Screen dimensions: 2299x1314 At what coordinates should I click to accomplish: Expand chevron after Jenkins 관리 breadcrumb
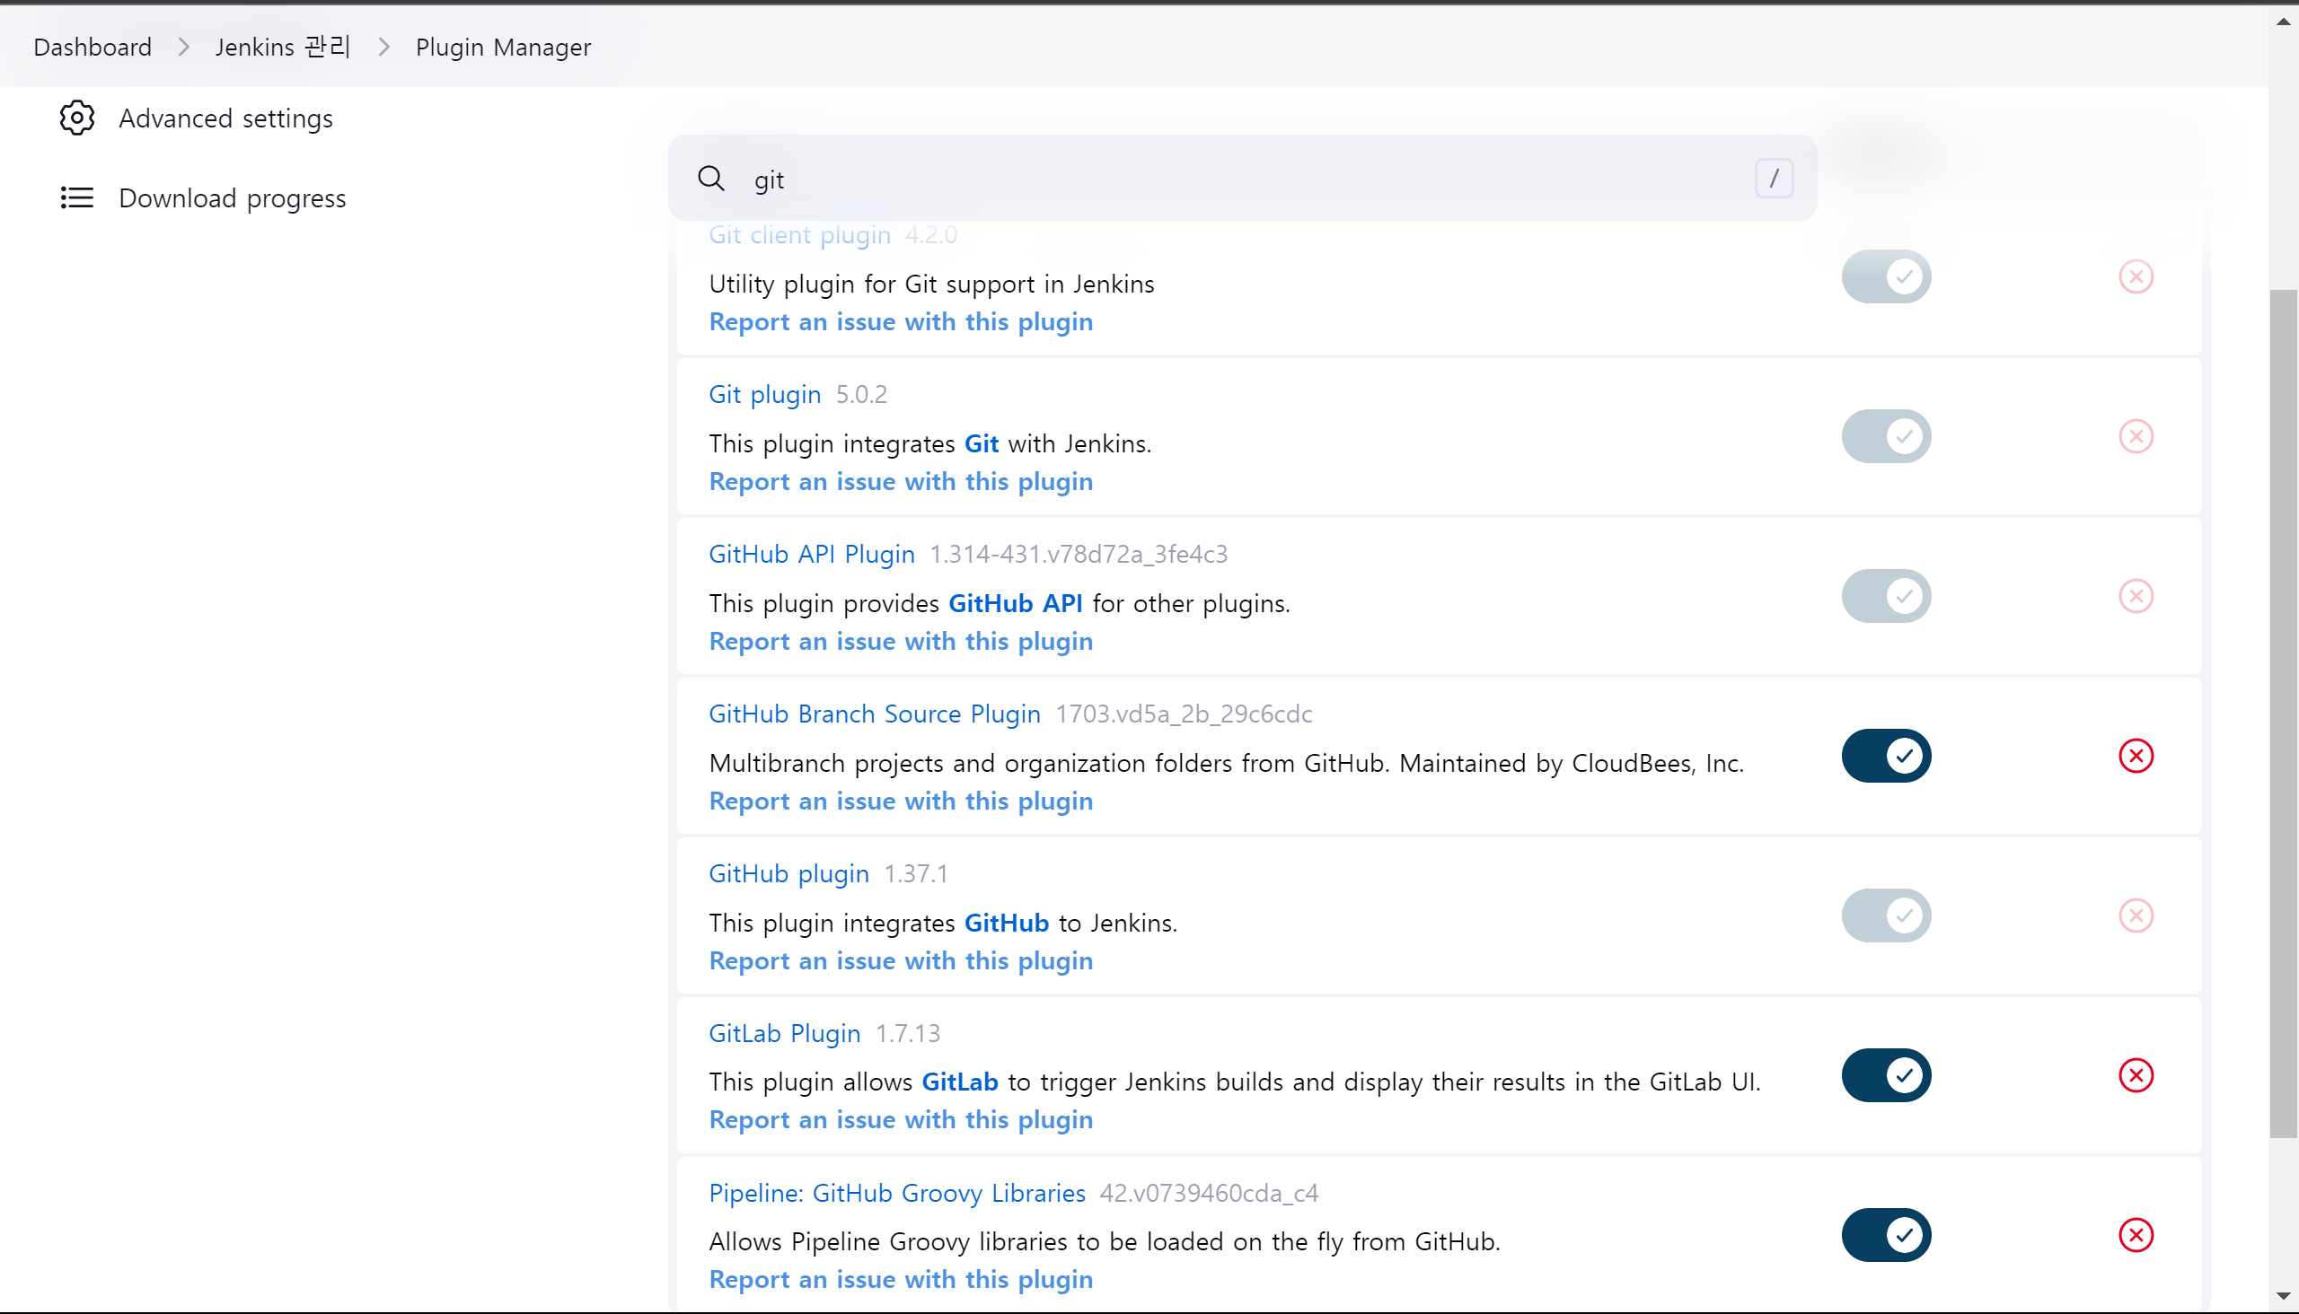(383, 47)
